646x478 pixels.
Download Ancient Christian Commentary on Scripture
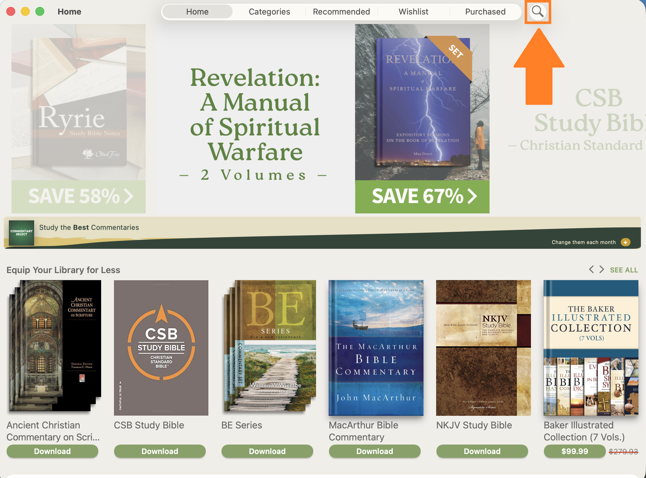click(52, 451)
